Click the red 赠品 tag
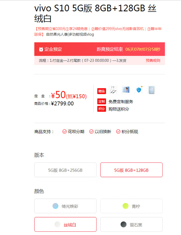181x235 pixels. pyautogui.click(x=102, y=91)
